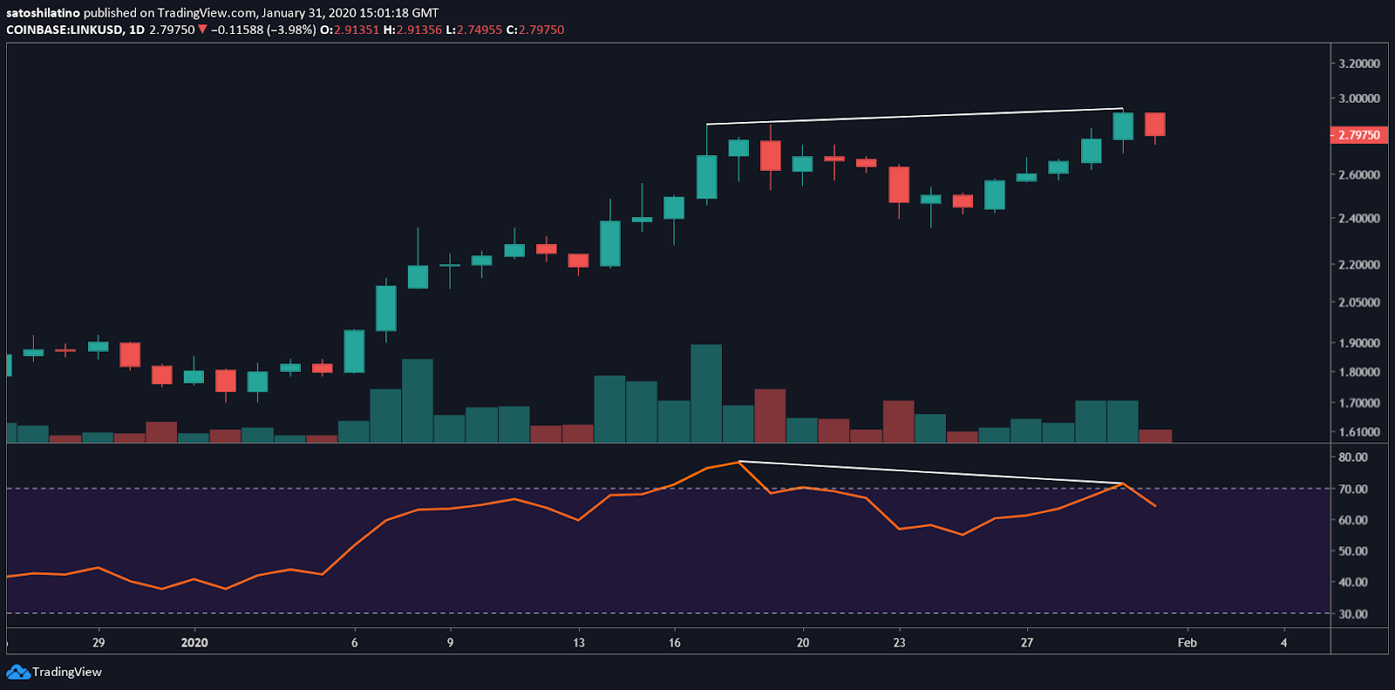
Task: Click the RSI 50.00 axis label
Action: 1353,551
